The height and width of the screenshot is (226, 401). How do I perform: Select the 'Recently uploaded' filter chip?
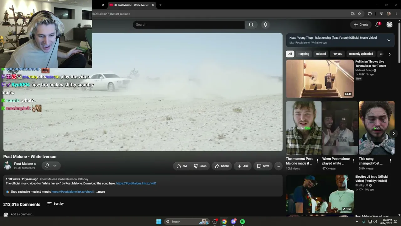[x=361, y=54]
